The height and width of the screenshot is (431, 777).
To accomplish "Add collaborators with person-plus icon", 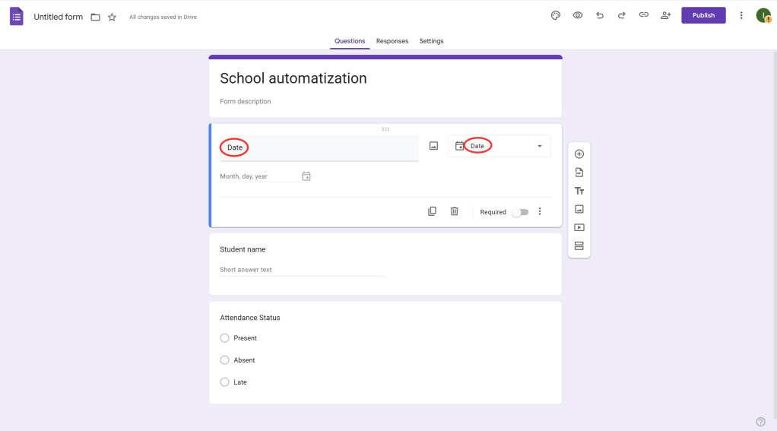I will coord(666,15).
